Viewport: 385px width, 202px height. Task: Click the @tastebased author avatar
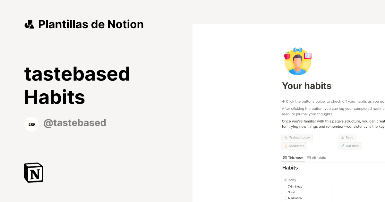[x=31, y=124]
